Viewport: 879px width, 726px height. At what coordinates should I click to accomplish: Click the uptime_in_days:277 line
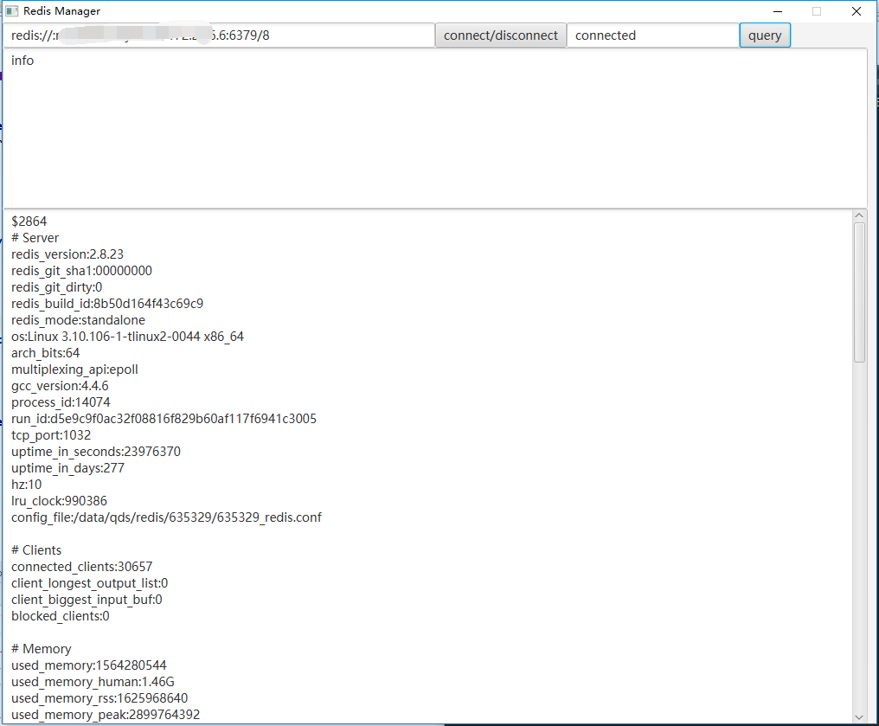click(67, 468)
